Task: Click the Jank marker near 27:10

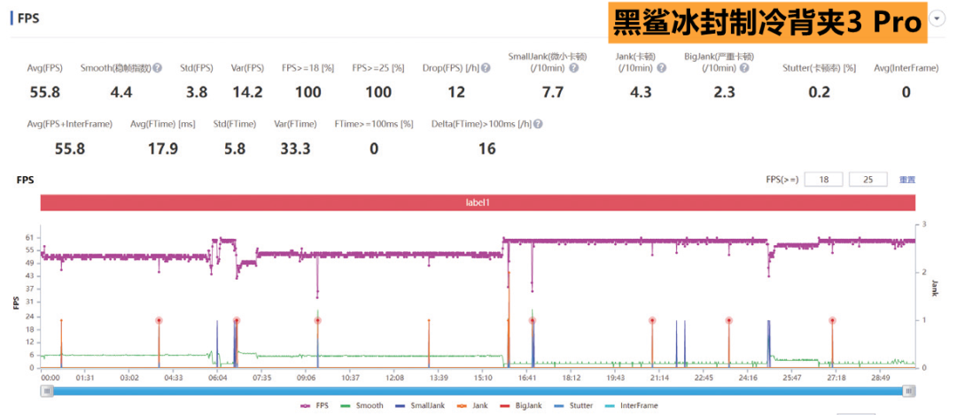Action: (832, 320)
